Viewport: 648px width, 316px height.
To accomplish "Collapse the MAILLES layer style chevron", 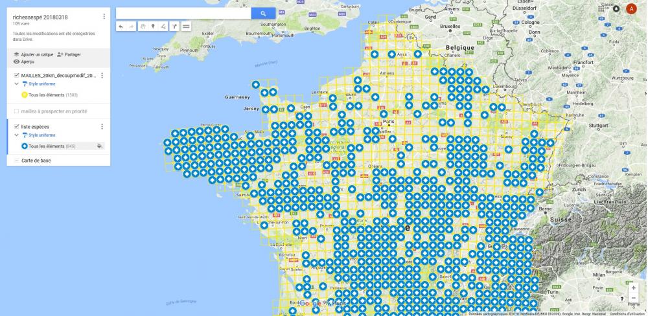I will click(x=17, y=84).
